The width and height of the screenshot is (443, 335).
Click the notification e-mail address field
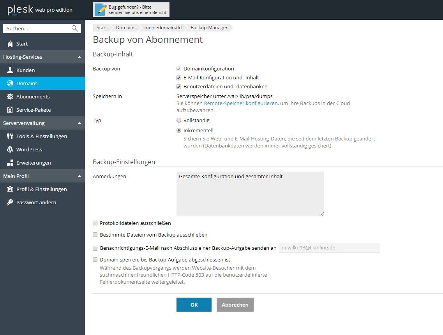[329, 248]
